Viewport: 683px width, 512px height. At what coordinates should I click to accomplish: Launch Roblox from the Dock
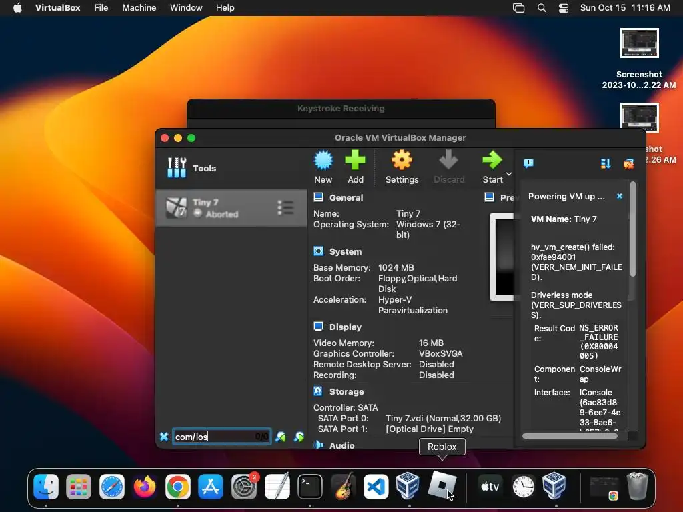(442, 485)
